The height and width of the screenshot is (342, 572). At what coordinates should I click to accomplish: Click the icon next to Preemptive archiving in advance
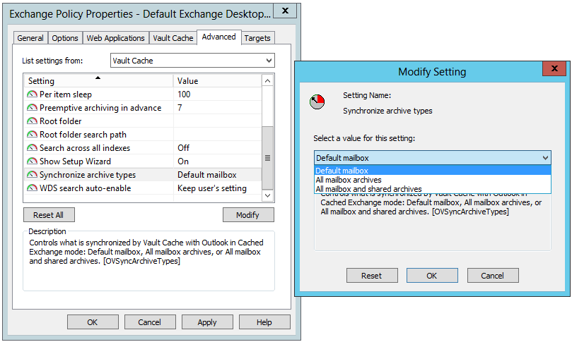32,108
